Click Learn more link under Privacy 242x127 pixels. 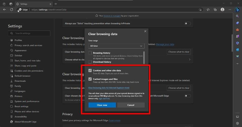click(x=115, y=120)
